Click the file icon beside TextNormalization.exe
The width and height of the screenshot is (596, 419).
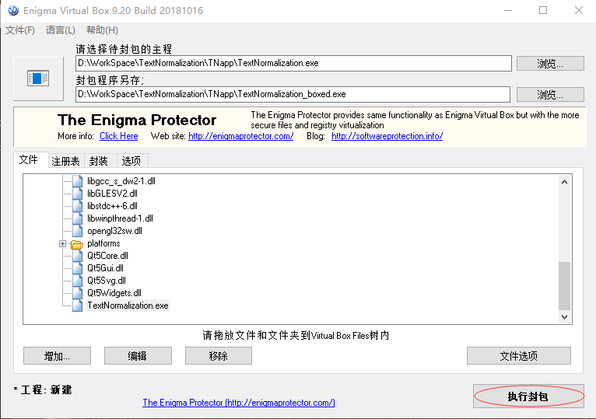pyautogui.click(x=77, y=306)
